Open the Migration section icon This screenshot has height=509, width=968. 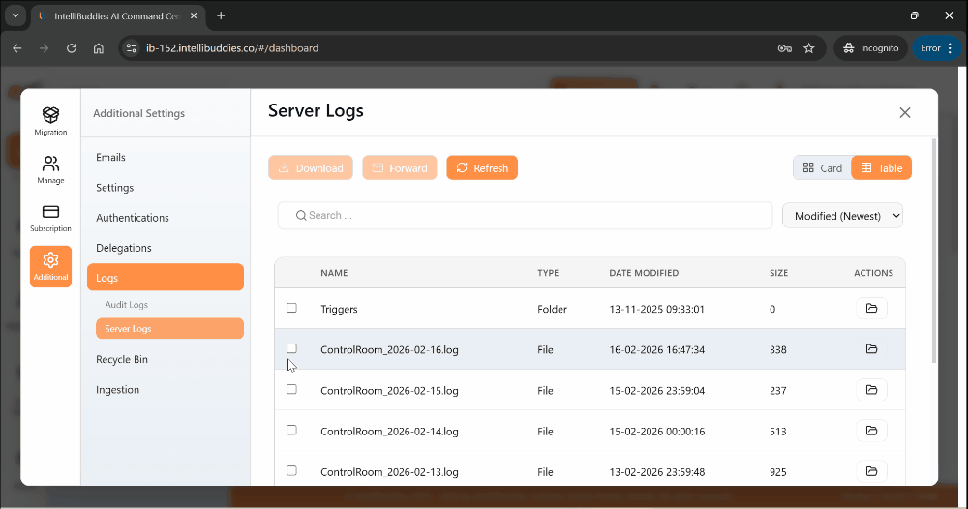(x=50, y=115)
